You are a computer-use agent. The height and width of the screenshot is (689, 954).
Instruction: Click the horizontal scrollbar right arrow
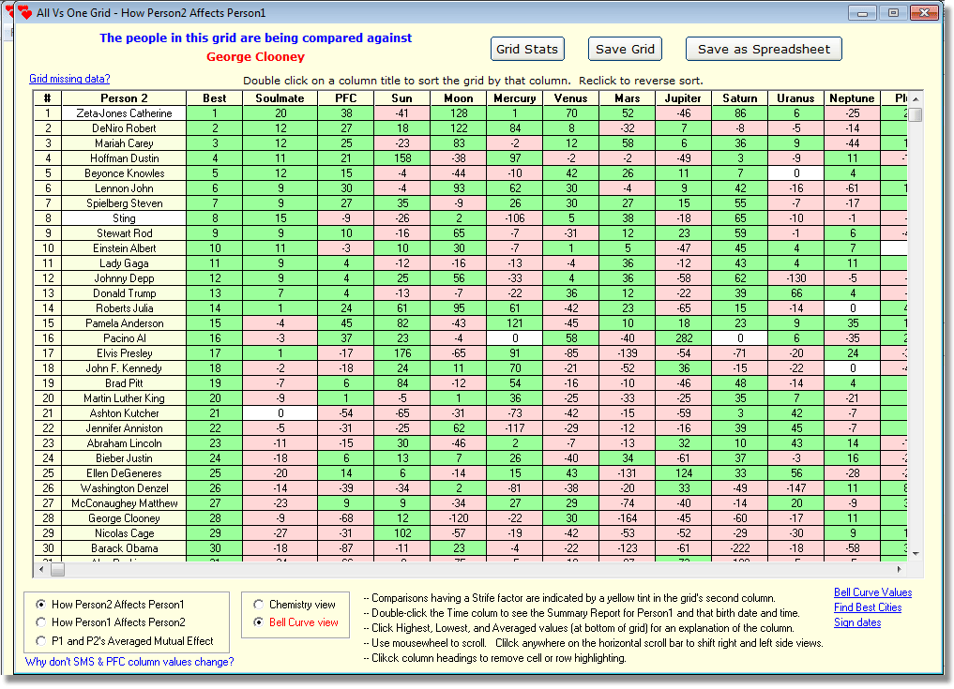click(901, 569)
